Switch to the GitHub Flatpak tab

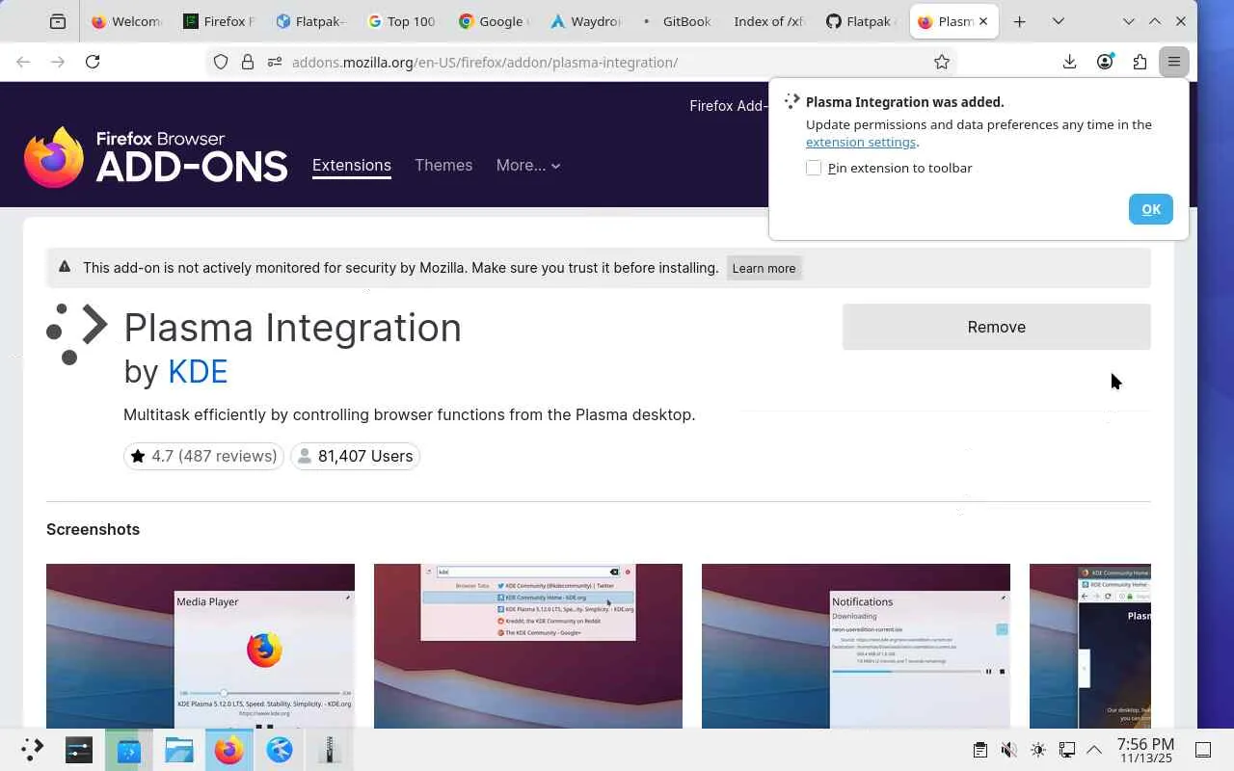[861, 21]
